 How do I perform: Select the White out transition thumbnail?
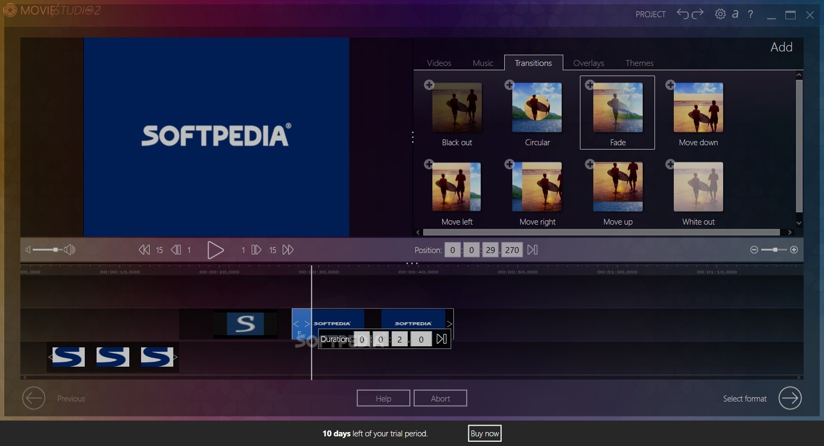click(698, 187)
